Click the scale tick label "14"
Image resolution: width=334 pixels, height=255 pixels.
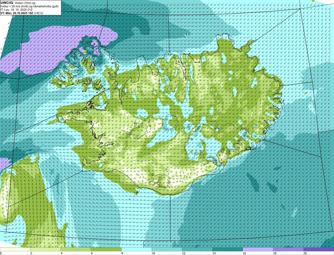214,253
